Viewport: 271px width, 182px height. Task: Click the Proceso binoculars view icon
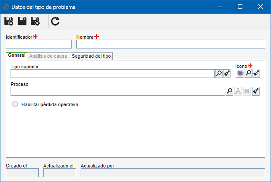247,91
